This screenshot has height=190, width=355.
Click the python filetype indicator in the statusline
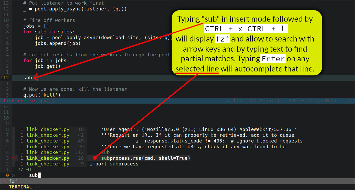point(233,100)
